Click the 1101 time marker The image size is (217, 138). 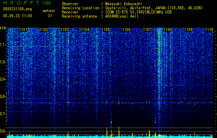pos(23,30)
